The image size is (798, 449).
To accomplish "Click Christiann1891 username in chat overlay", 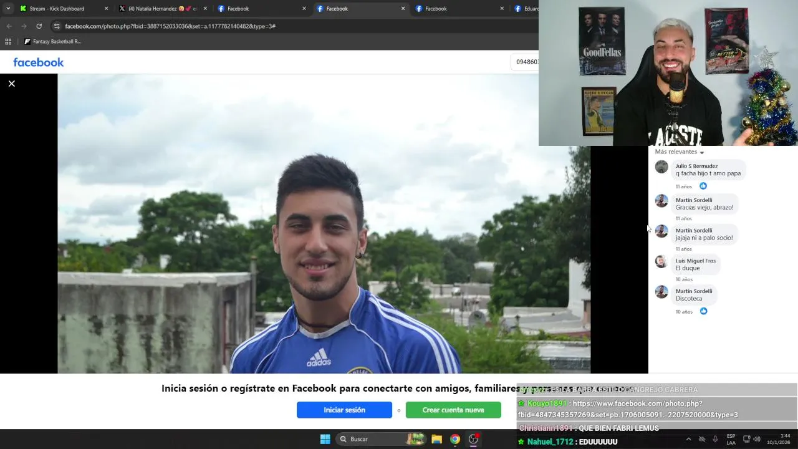I will click(546, 428).
